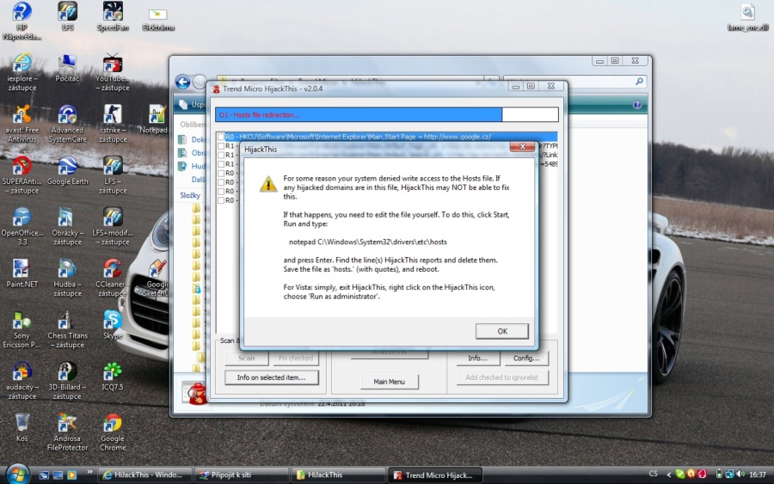Open SpeedFan desktop icon

pos(113,17)
